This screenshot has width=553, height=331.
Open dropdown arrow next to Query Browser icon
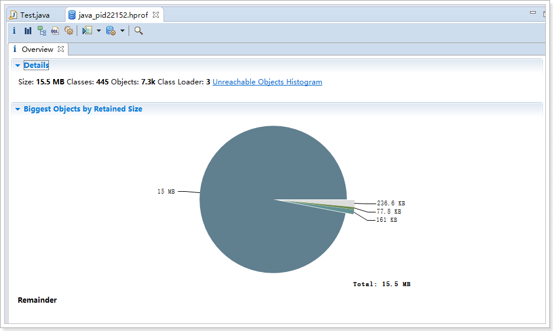click(122, 31)
